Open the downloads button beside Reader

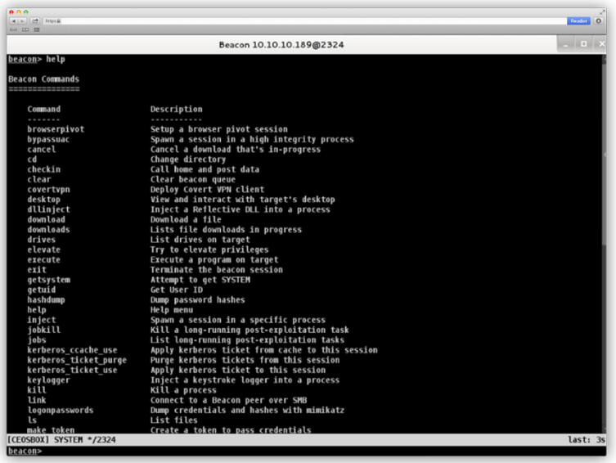click(599, 20)
